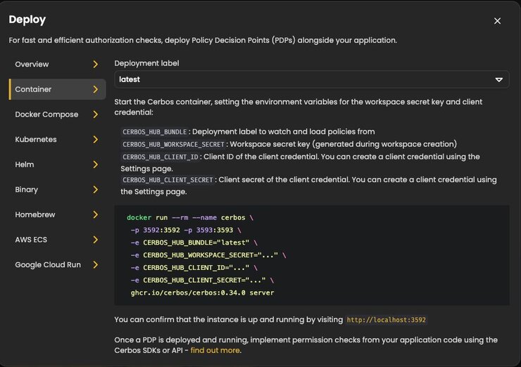Switch to Docker Compose instructions
Screen dimensions: 521x367
tap(57, 115)
